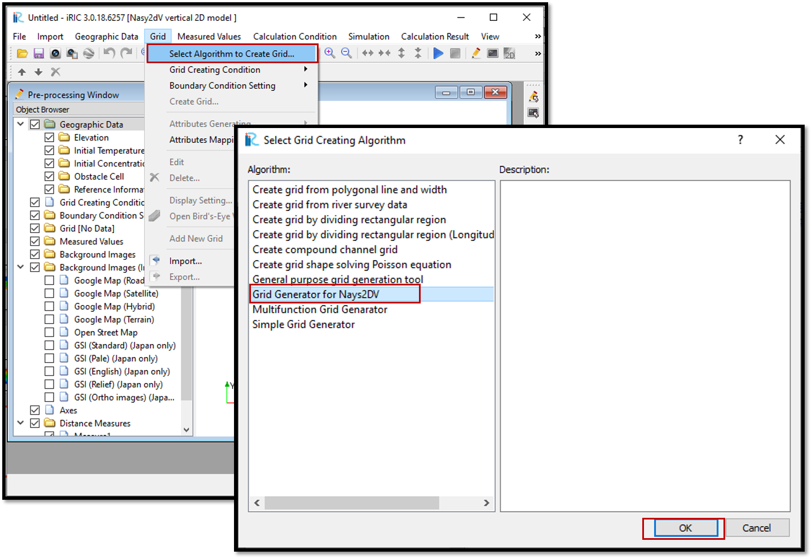Image resolution: width=812 pixels, height=559 pixels.
Task: Toggle the Grid [No Data] checkbox
Action: [35, 228]
